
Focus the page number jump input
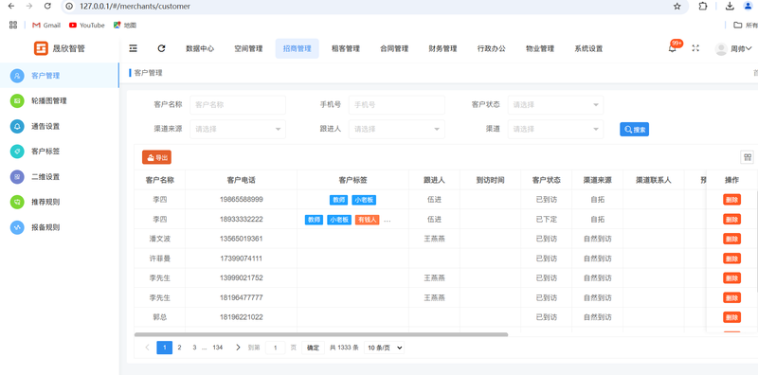[276, 348]
